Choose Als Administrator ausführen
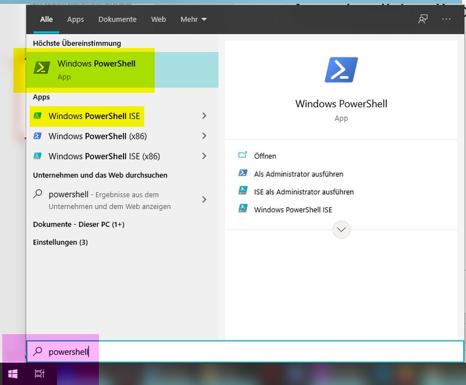The height and width of the screenshot is (385, 466). (x=299, y=174)
